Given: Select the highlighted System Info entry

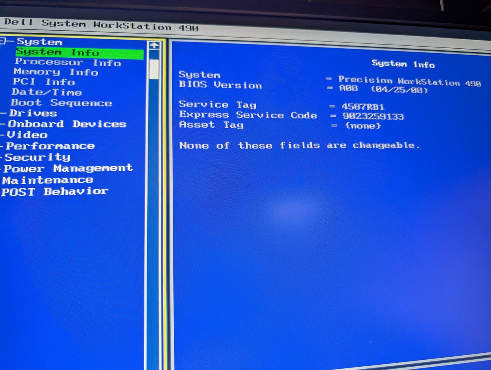Looking at the screenshot, I should (x=80, y=53).
